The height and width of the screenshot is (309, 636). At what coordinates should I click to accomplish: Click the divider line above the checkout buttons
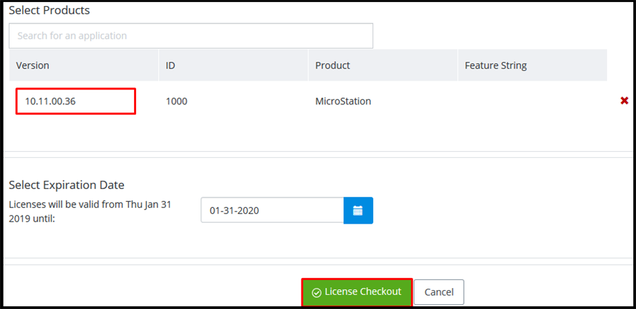coord(318,265)
